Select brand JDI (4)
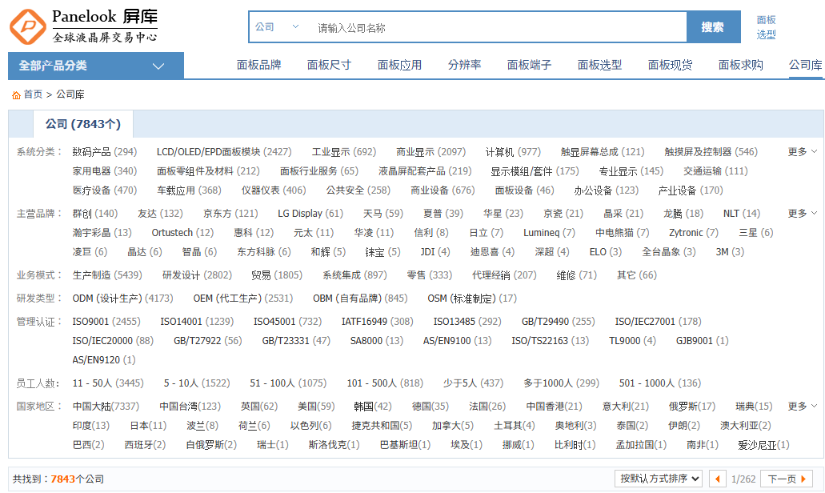This screenshot has width=825, height=493. [x=435, y=252]
